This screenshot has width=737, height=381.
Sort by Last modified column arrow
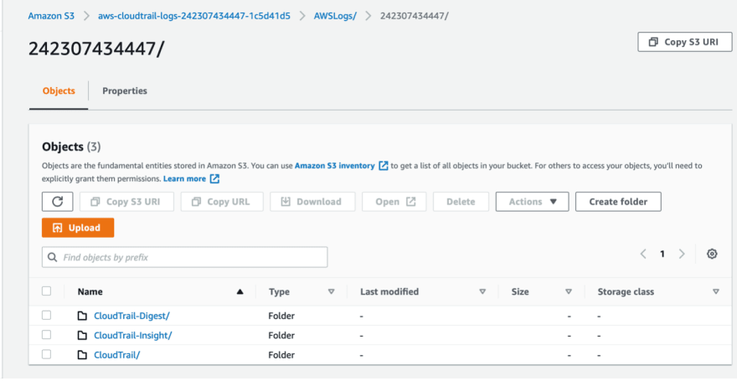pyautogui.click(x=482, y=291)
